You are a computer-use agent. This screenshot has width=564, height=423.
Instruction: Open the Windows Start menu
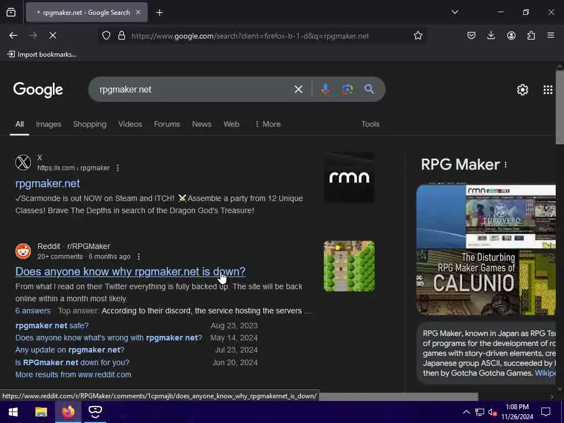(x=13, y=412)
